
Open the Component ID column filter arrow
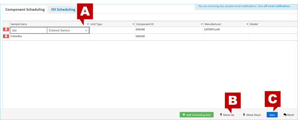pyautogui.click(x=202, y=24)
